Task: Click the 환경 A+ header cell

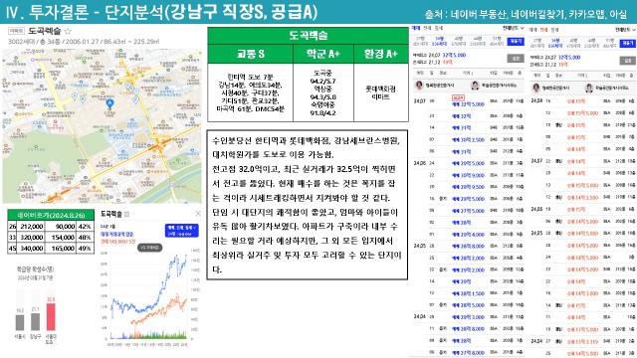Action: coord(381,54)
